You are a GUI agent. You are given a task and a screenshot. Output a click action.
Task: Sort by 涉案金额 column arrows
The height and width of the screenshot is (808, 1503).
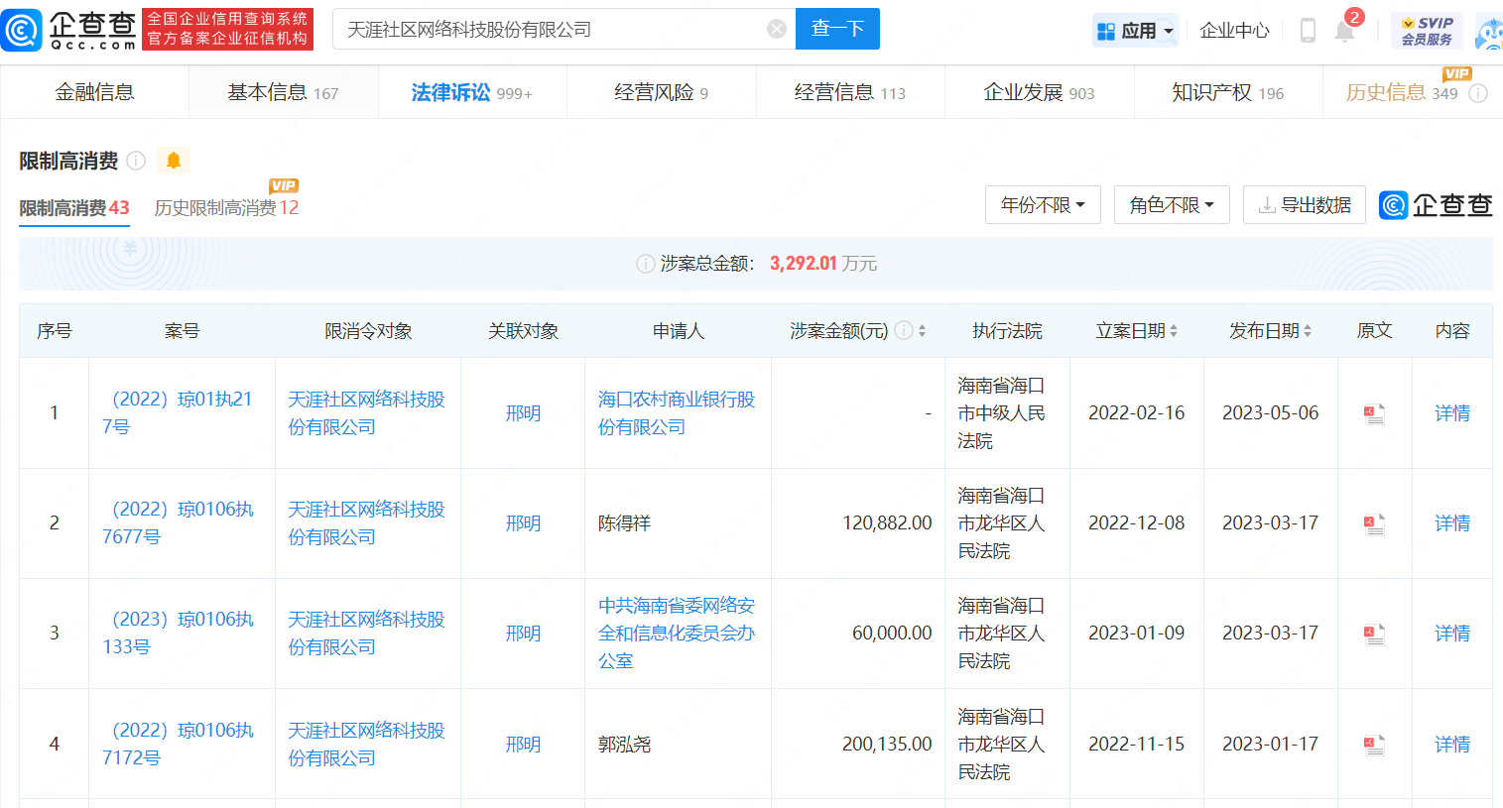tap(922, 331)
